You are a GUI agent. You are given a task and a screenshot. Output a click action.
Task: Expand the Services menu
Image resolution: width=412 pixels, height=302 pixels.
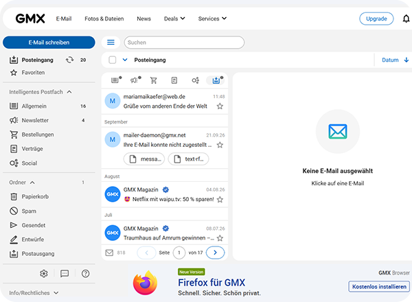(x=212, y=19)
